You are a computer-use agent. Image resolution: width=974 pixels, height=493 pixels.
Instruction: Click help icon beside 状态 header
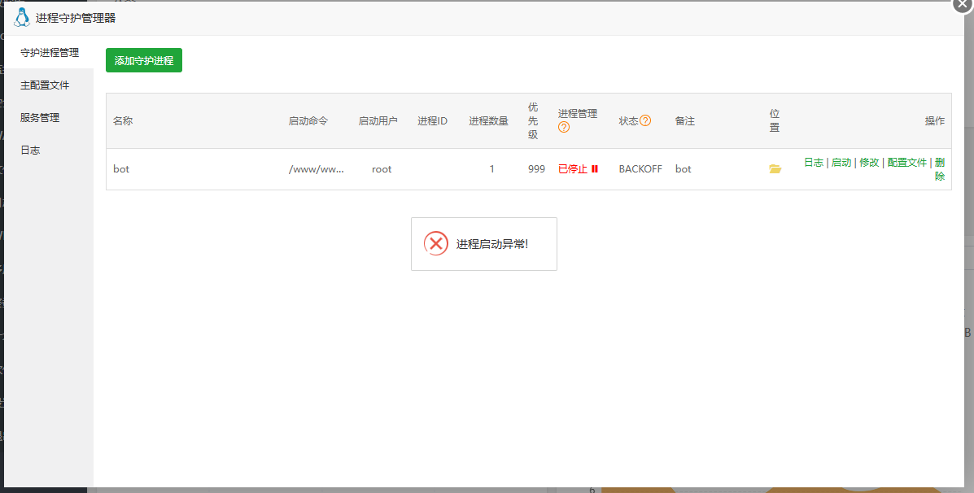click(645, 120)
